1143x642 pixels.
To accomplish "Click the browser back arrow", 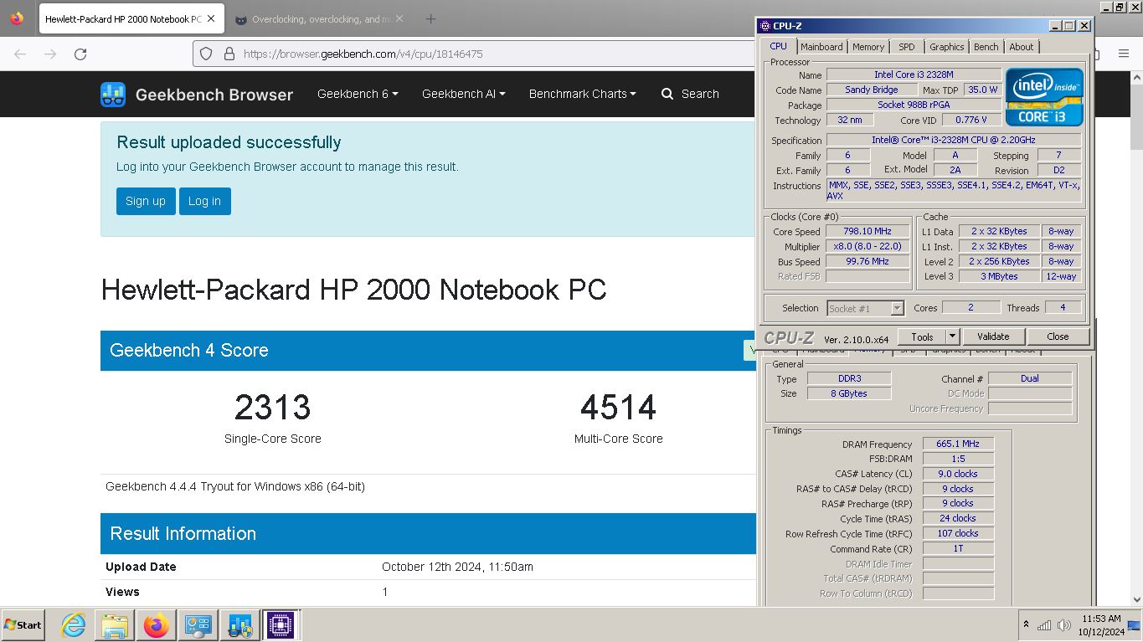I will coord(20,54).
